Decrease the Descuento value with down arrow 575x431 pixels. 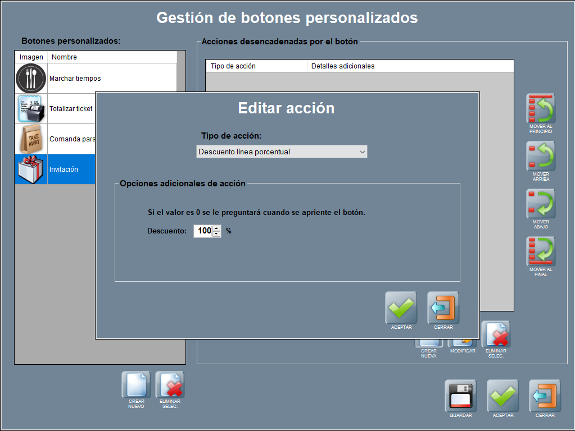pyautogui.click(x=216, y=233)
